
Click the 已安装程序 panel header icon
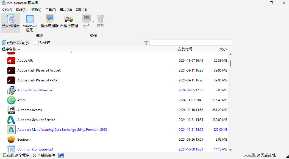4,43
